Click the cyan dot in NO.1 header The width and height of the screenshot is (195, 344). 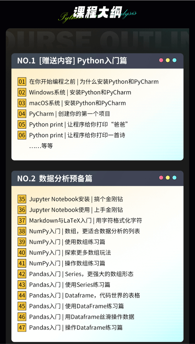point(175,60)
